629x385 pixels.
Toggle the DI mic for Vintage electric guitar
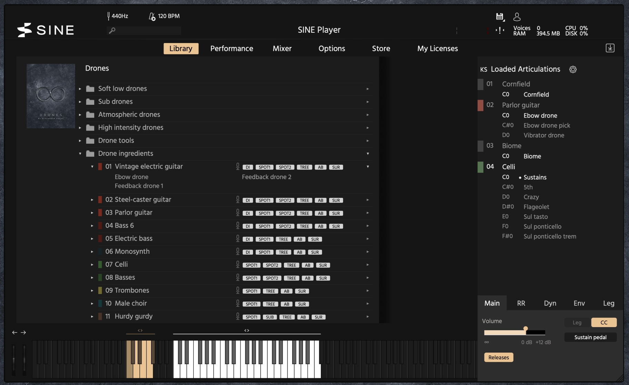click(248, 168)
